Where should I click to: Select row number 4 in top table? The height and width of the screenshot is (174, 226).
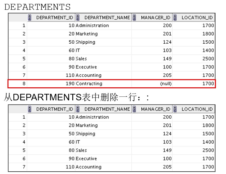[x=18, y=50]
